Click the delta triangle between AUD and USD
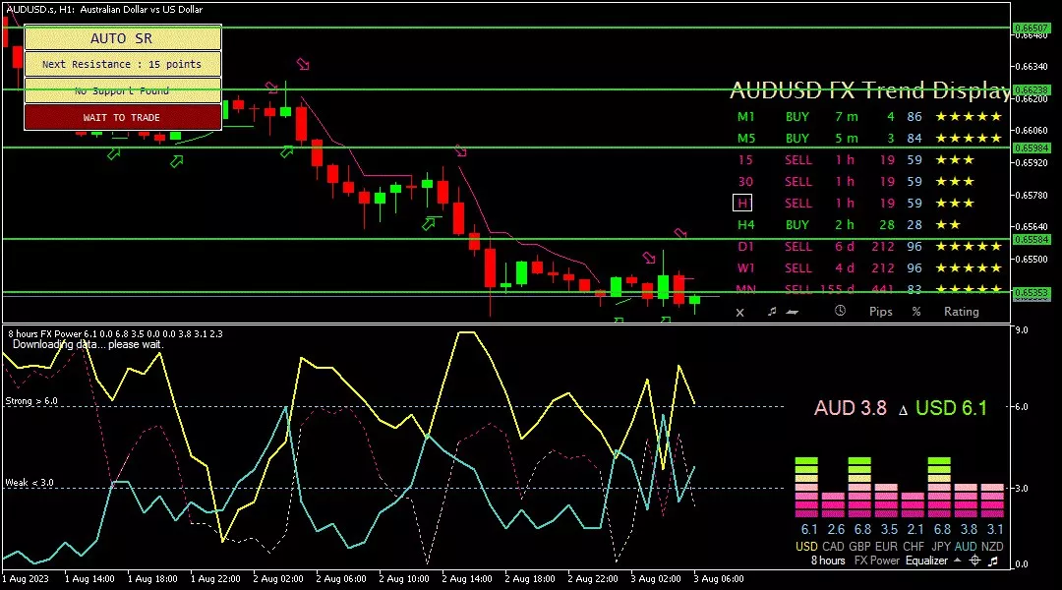The image size is (1062, 590). pos(902,409)
